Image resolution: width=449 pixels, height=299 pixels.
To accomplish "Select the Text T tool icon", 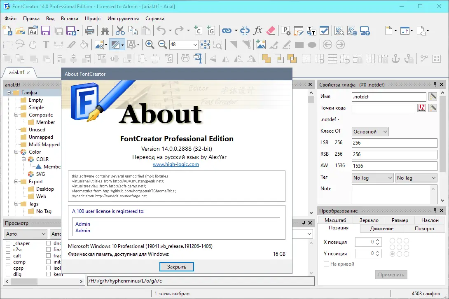I will (x=46, y=44).
